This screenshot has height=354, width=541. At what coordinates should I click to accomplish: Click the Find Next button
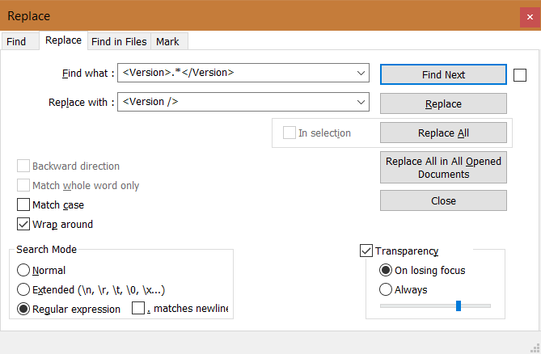(443, 74)
